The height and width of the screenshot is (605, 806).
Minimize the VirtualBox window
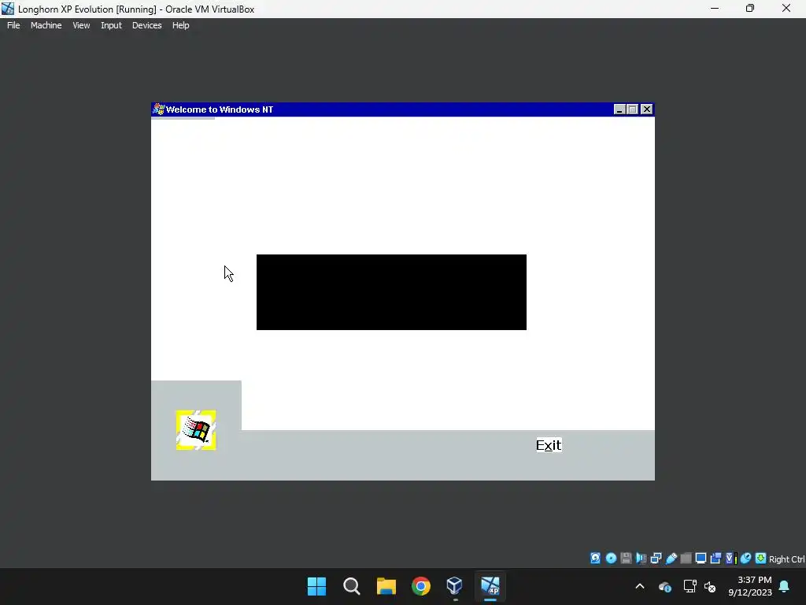click(715, 8)
